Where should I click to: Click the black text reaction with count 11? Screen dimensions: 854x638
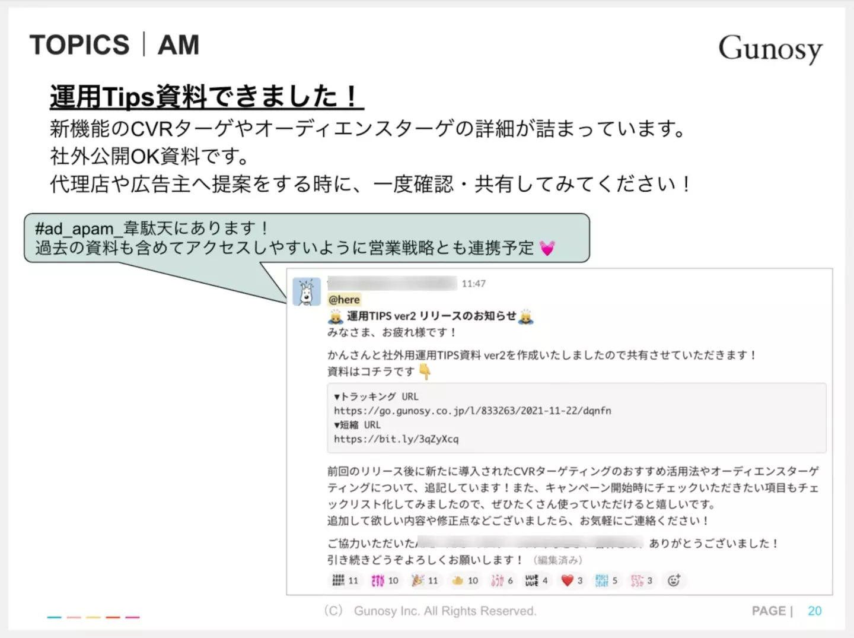click(346, 580)
